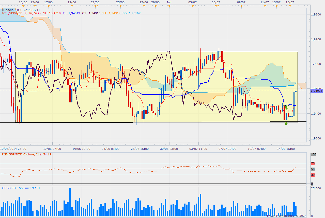325x218 pixels.
Task: Click the RSI '50' level label
Action: 313,169
